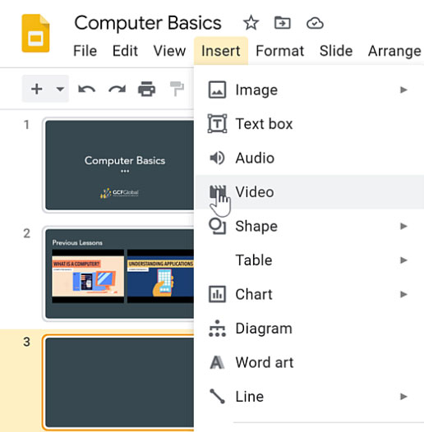
Task: Choose Shape from Insert menu
Action: coord(309,226)
